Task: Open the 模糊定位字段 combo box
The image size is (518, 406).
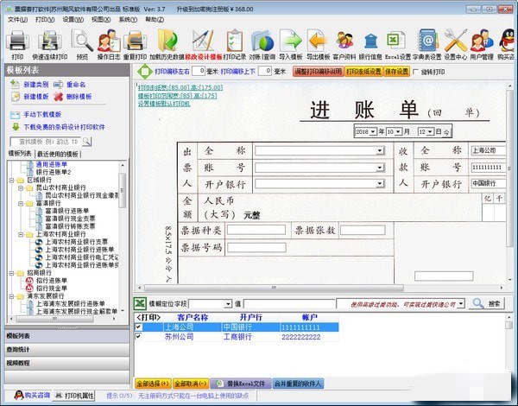Action: (x=211, y=303)
